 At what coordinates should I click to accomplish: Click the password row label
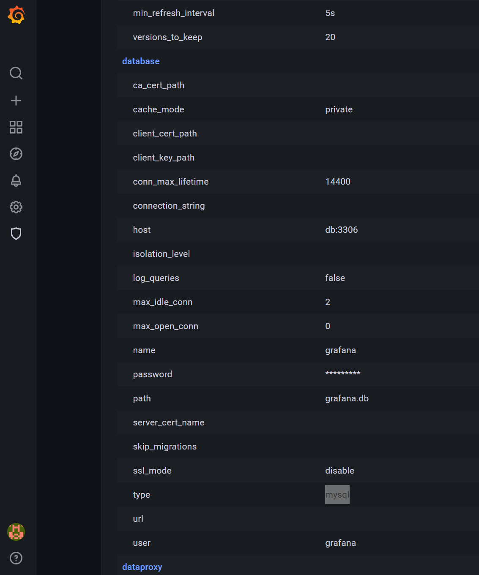pyautogui.click(x=153, y=374)
